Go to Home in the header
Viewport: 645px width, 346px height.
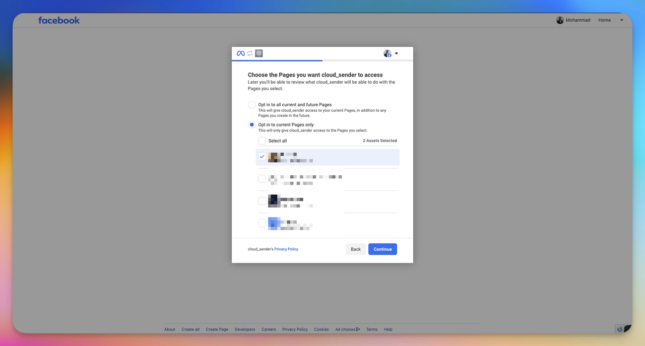coord(605,20)
